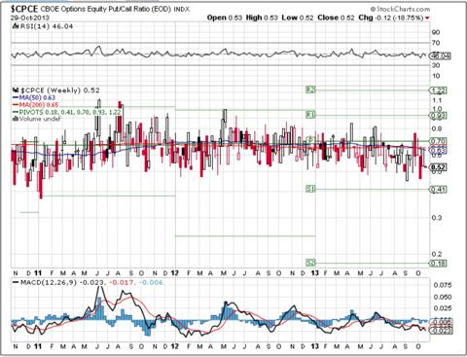467x357 pixels.
Task: Click the PIVOTS 0.18, 0.41, 0.70 legend text
Action: point(70,112)
